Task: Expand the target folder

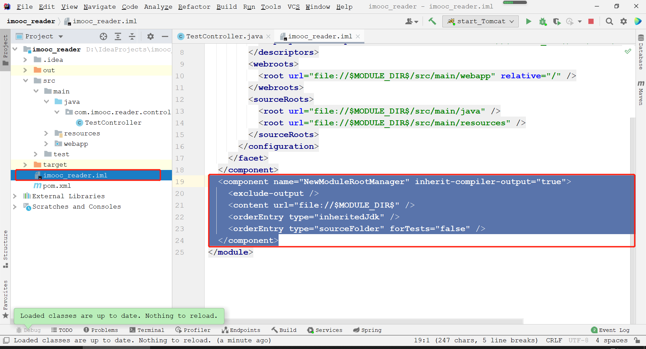Action: pos(25,165)
